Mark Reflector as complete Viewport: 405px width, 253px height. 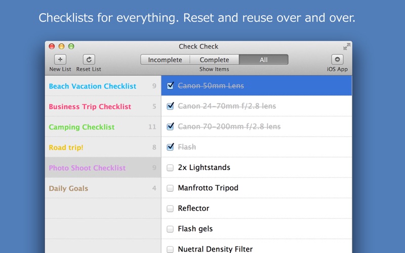coord(170,208)
